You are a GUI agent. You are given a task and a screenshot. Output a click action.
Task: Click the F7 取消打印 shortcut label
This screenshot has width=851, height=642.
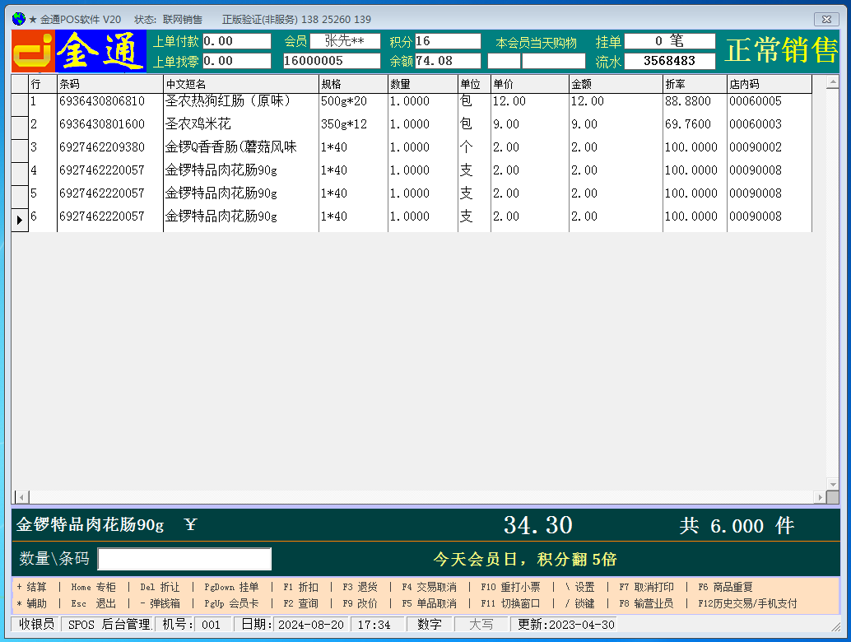646,587
